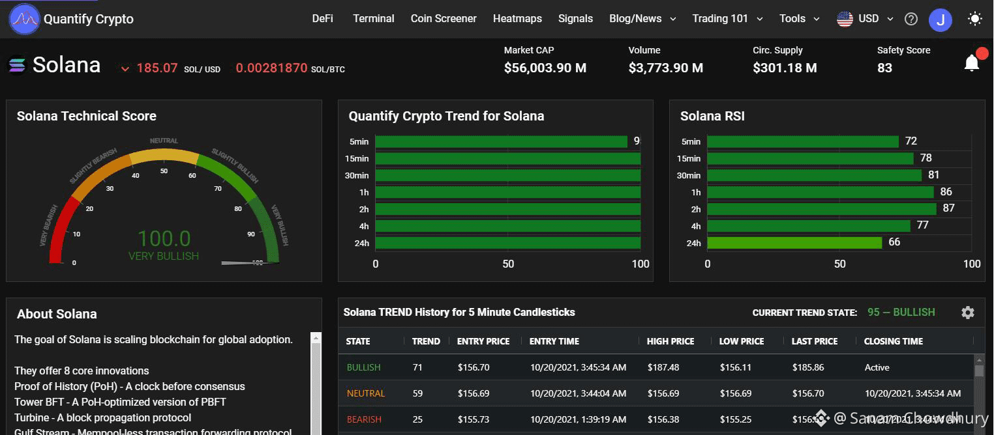Click Circ. Supply value $301.18 M
This screenshot has width=994, height=435.
pyautogui.click(x=785, y=68)
